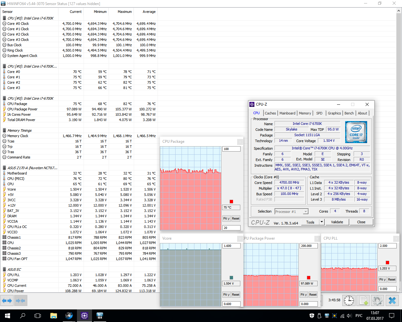Viewport: 402px width, 322px height.
Task: Click the 0.600 minimum field in Vcore graph
Action: tap(231, 304)
